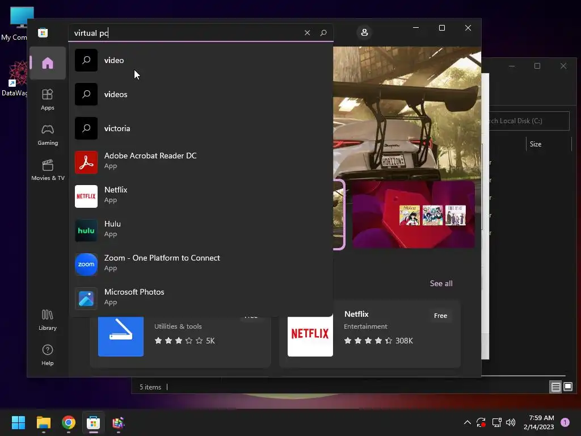
Task: Open clock and date 7:59 AM
Action: click(x=539, y=422)
